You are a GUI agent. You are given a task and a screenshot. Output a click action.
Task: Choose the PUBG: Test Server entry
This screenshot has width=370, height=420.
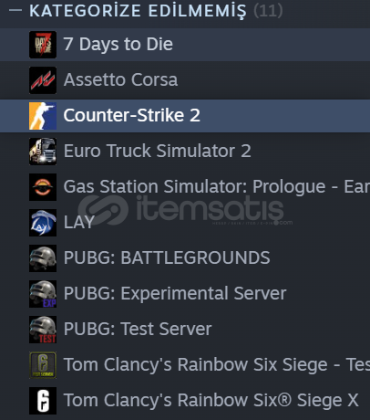tap(185, 330)
